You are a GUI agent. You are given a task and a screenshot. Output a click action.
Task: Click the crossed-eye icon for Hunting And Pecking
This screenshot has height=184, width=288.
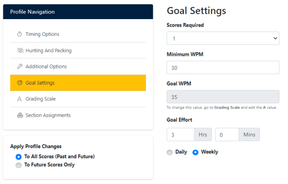(20, 50)
